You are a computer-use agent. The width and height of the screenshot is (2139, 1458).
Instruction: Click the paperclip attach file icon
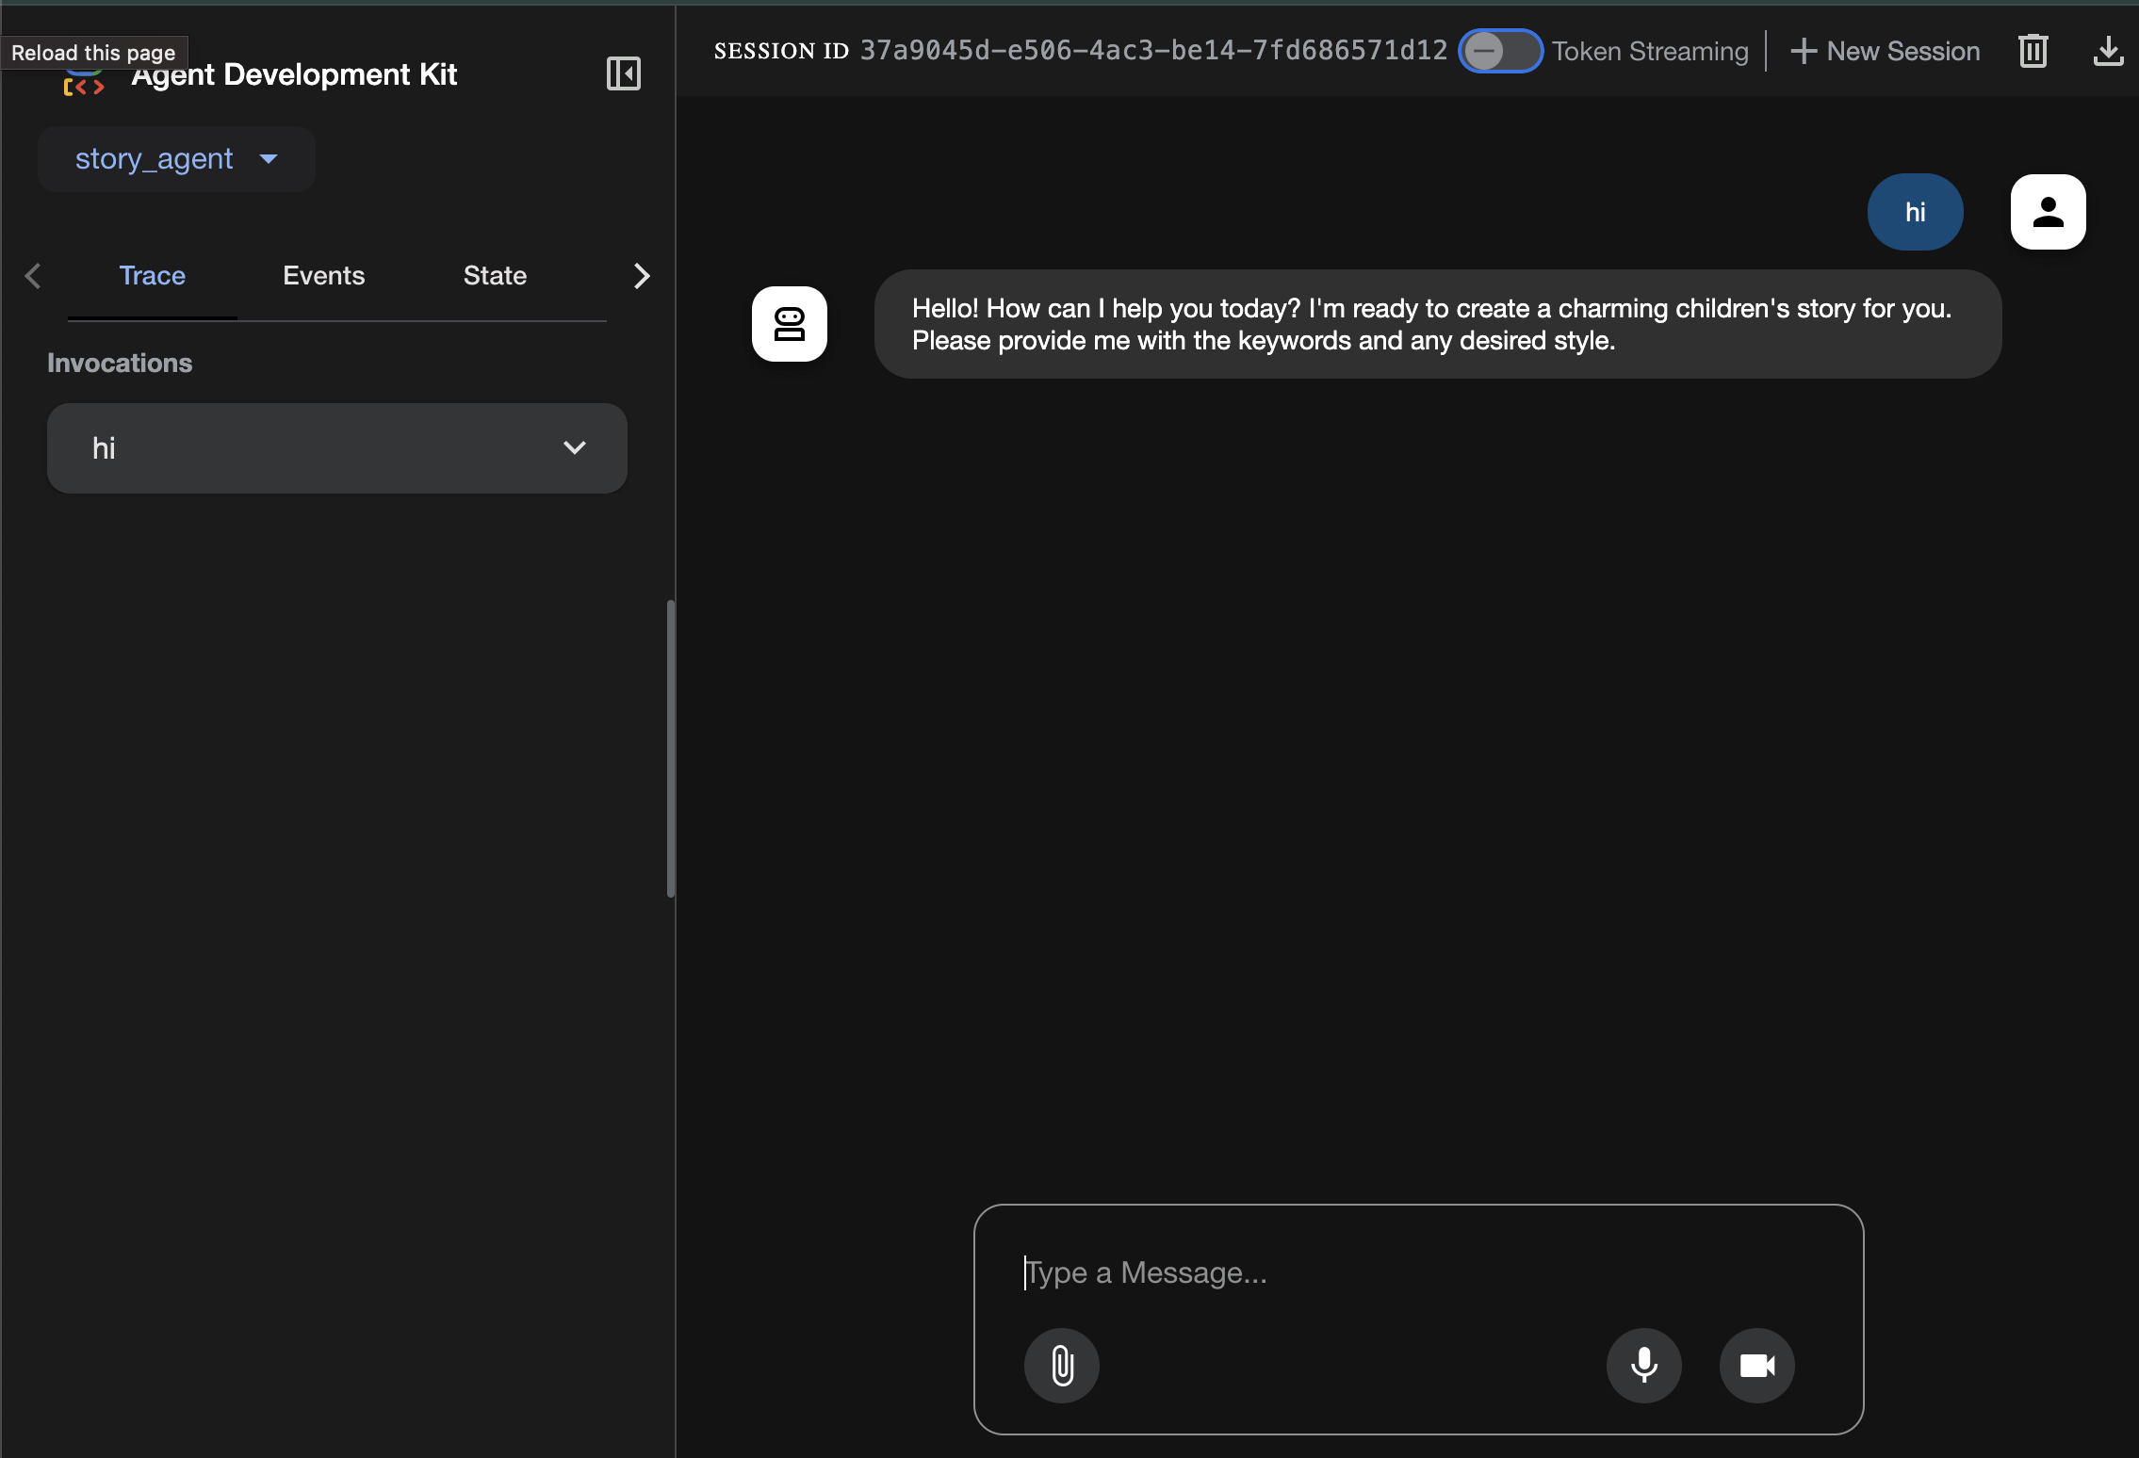coord(1062,1366)
